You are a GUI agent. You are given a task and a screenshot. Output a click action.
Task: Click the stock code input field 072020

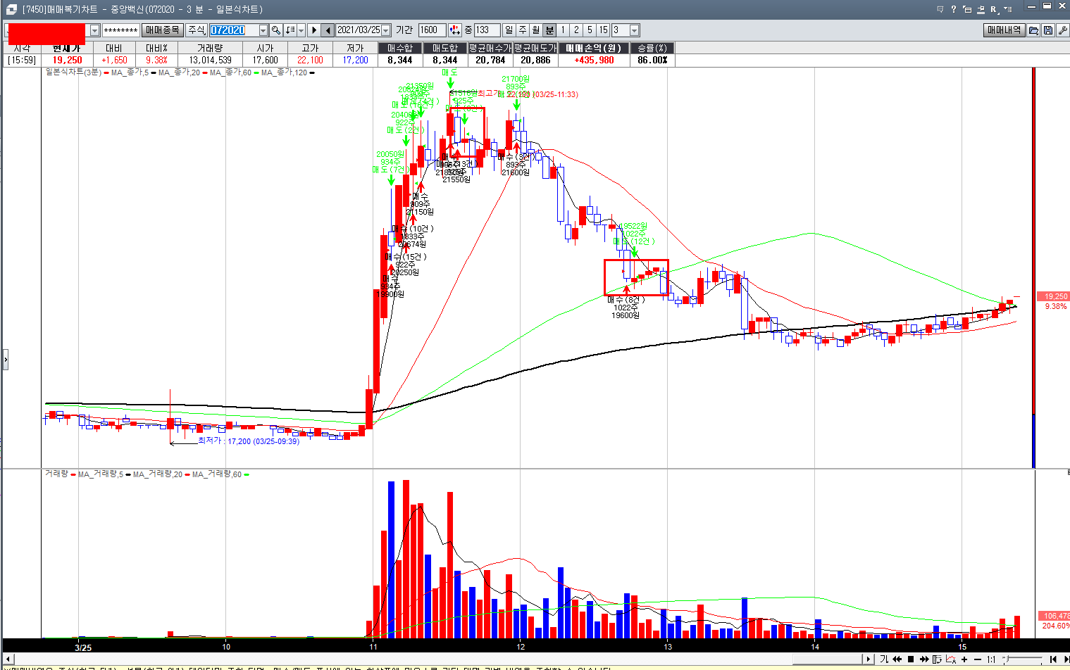click(x=235, y=30)
